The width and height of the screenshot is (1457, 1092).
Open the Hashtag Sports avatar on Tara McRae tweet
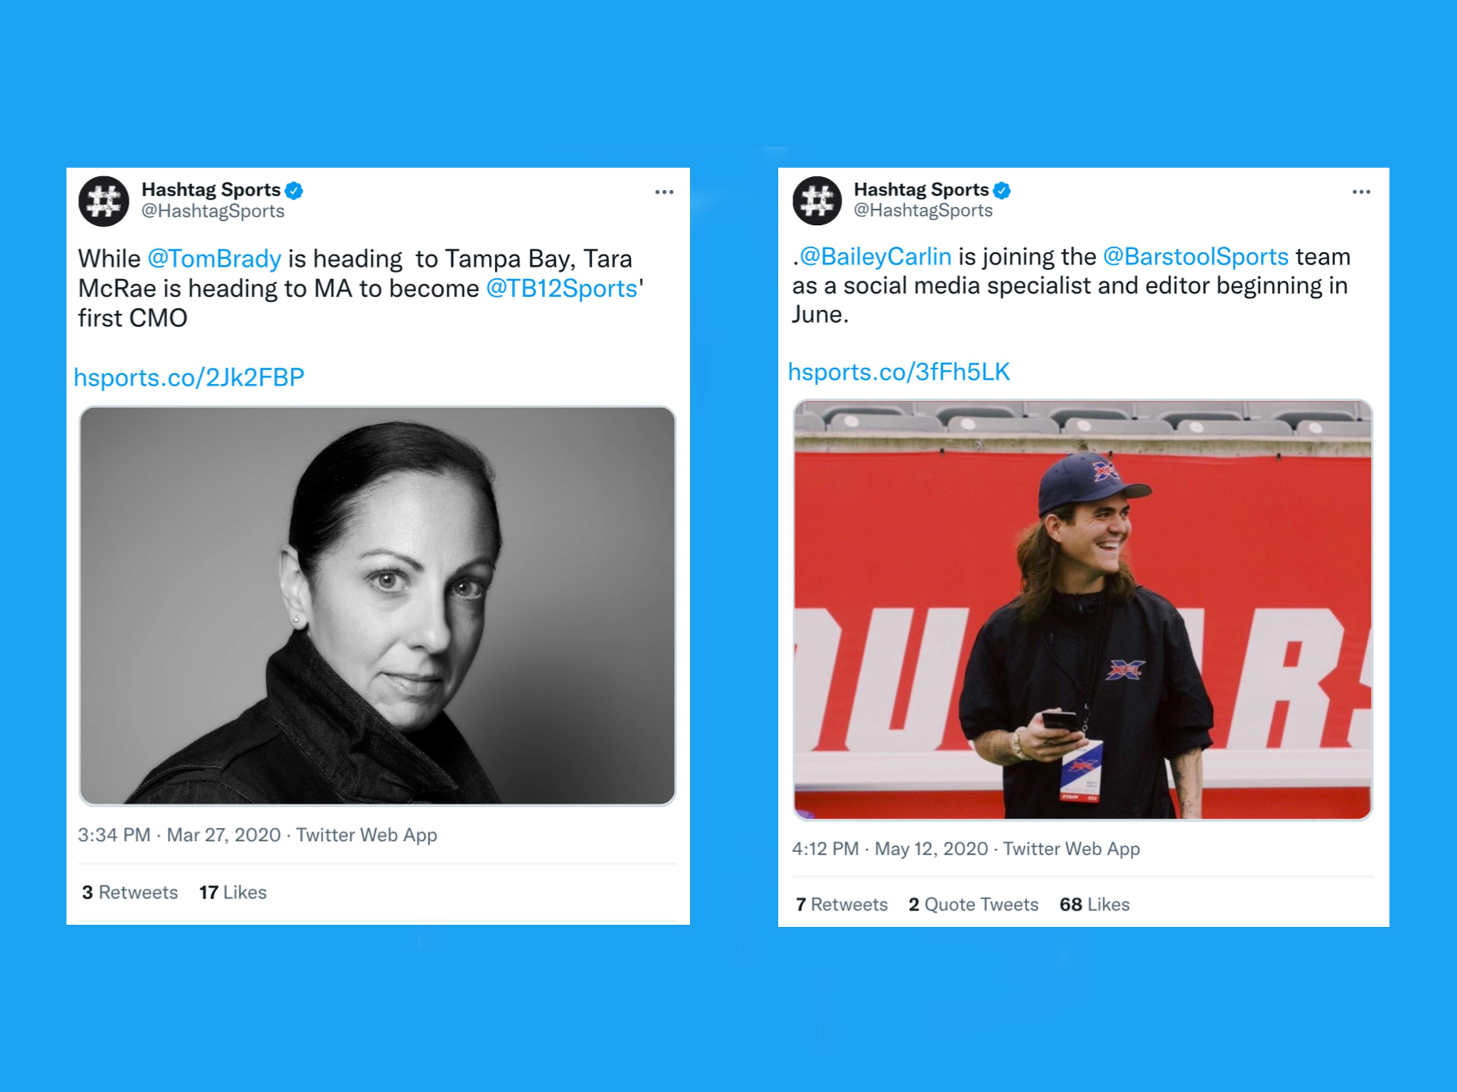point(104,201)
